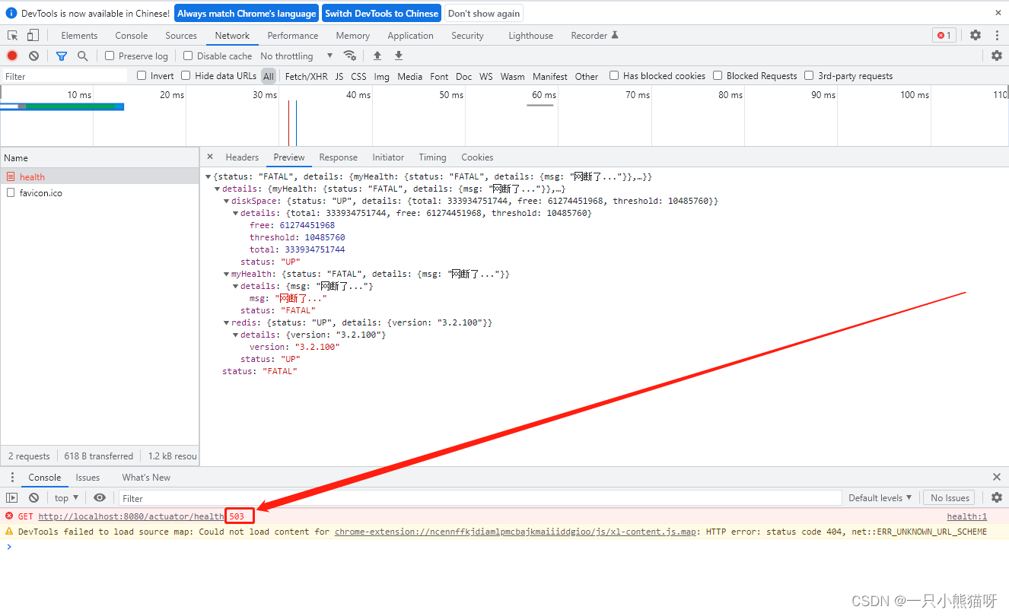The height and width of the screenshot is (616, 1009).
Task: Collapse details containing total and free
Action: (236, 213)
